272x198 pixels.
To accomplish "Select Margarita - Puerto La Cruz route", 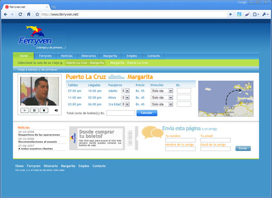I will pos(129,63).
